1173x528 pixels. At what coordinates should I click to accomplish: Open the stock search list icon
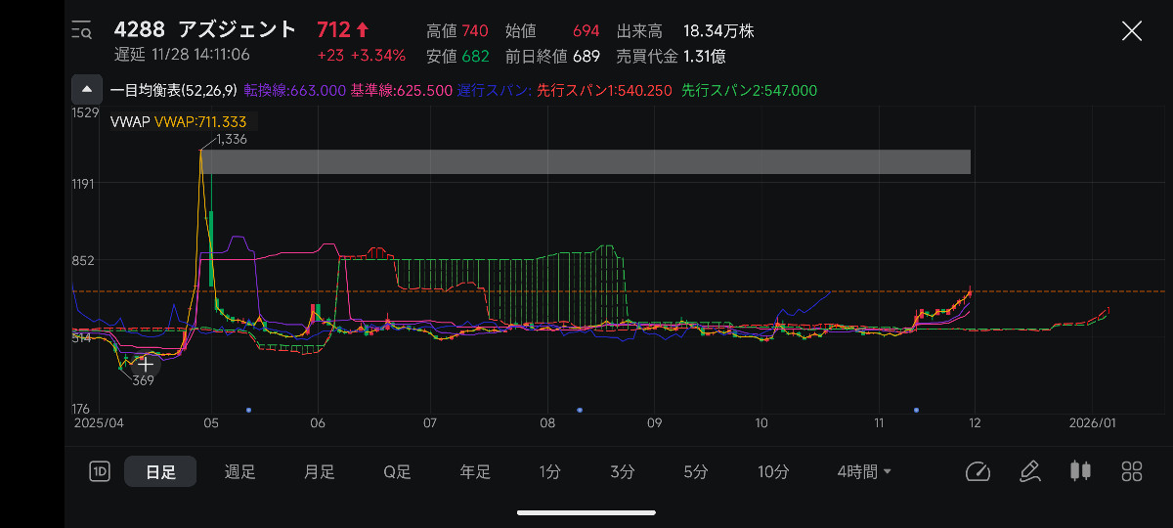[82, 30]
